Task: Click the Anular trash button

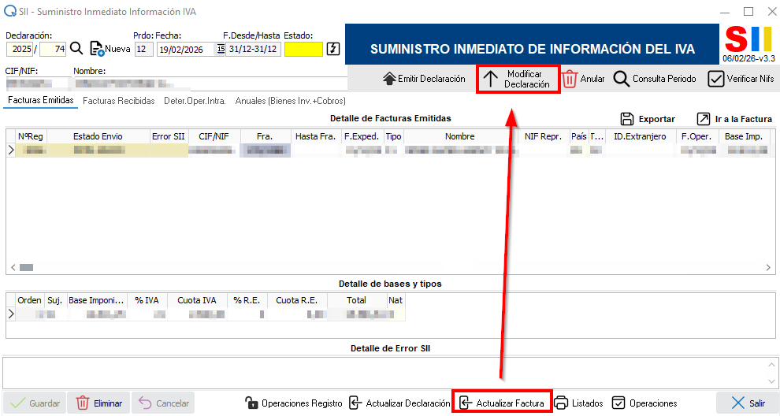Action: (x=584, y=79)
